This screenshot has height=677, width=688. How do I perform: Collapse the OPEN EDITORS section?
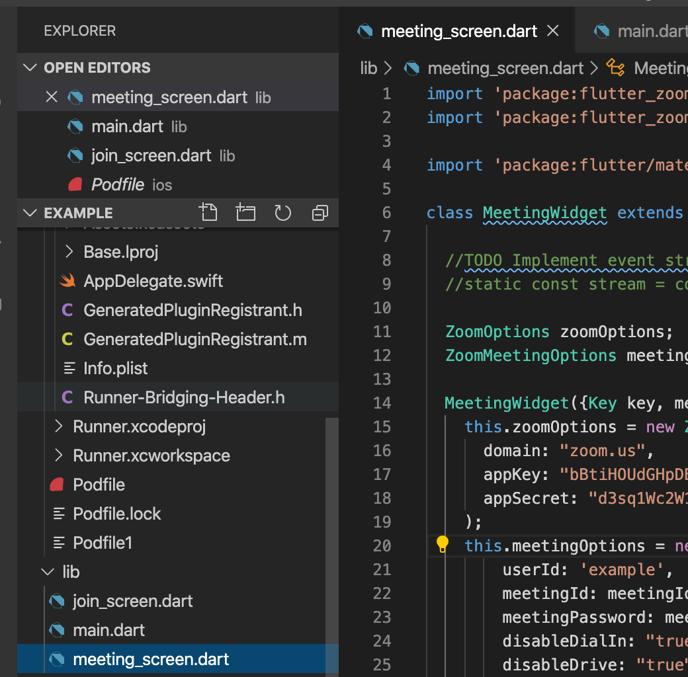tap(30, 67)
